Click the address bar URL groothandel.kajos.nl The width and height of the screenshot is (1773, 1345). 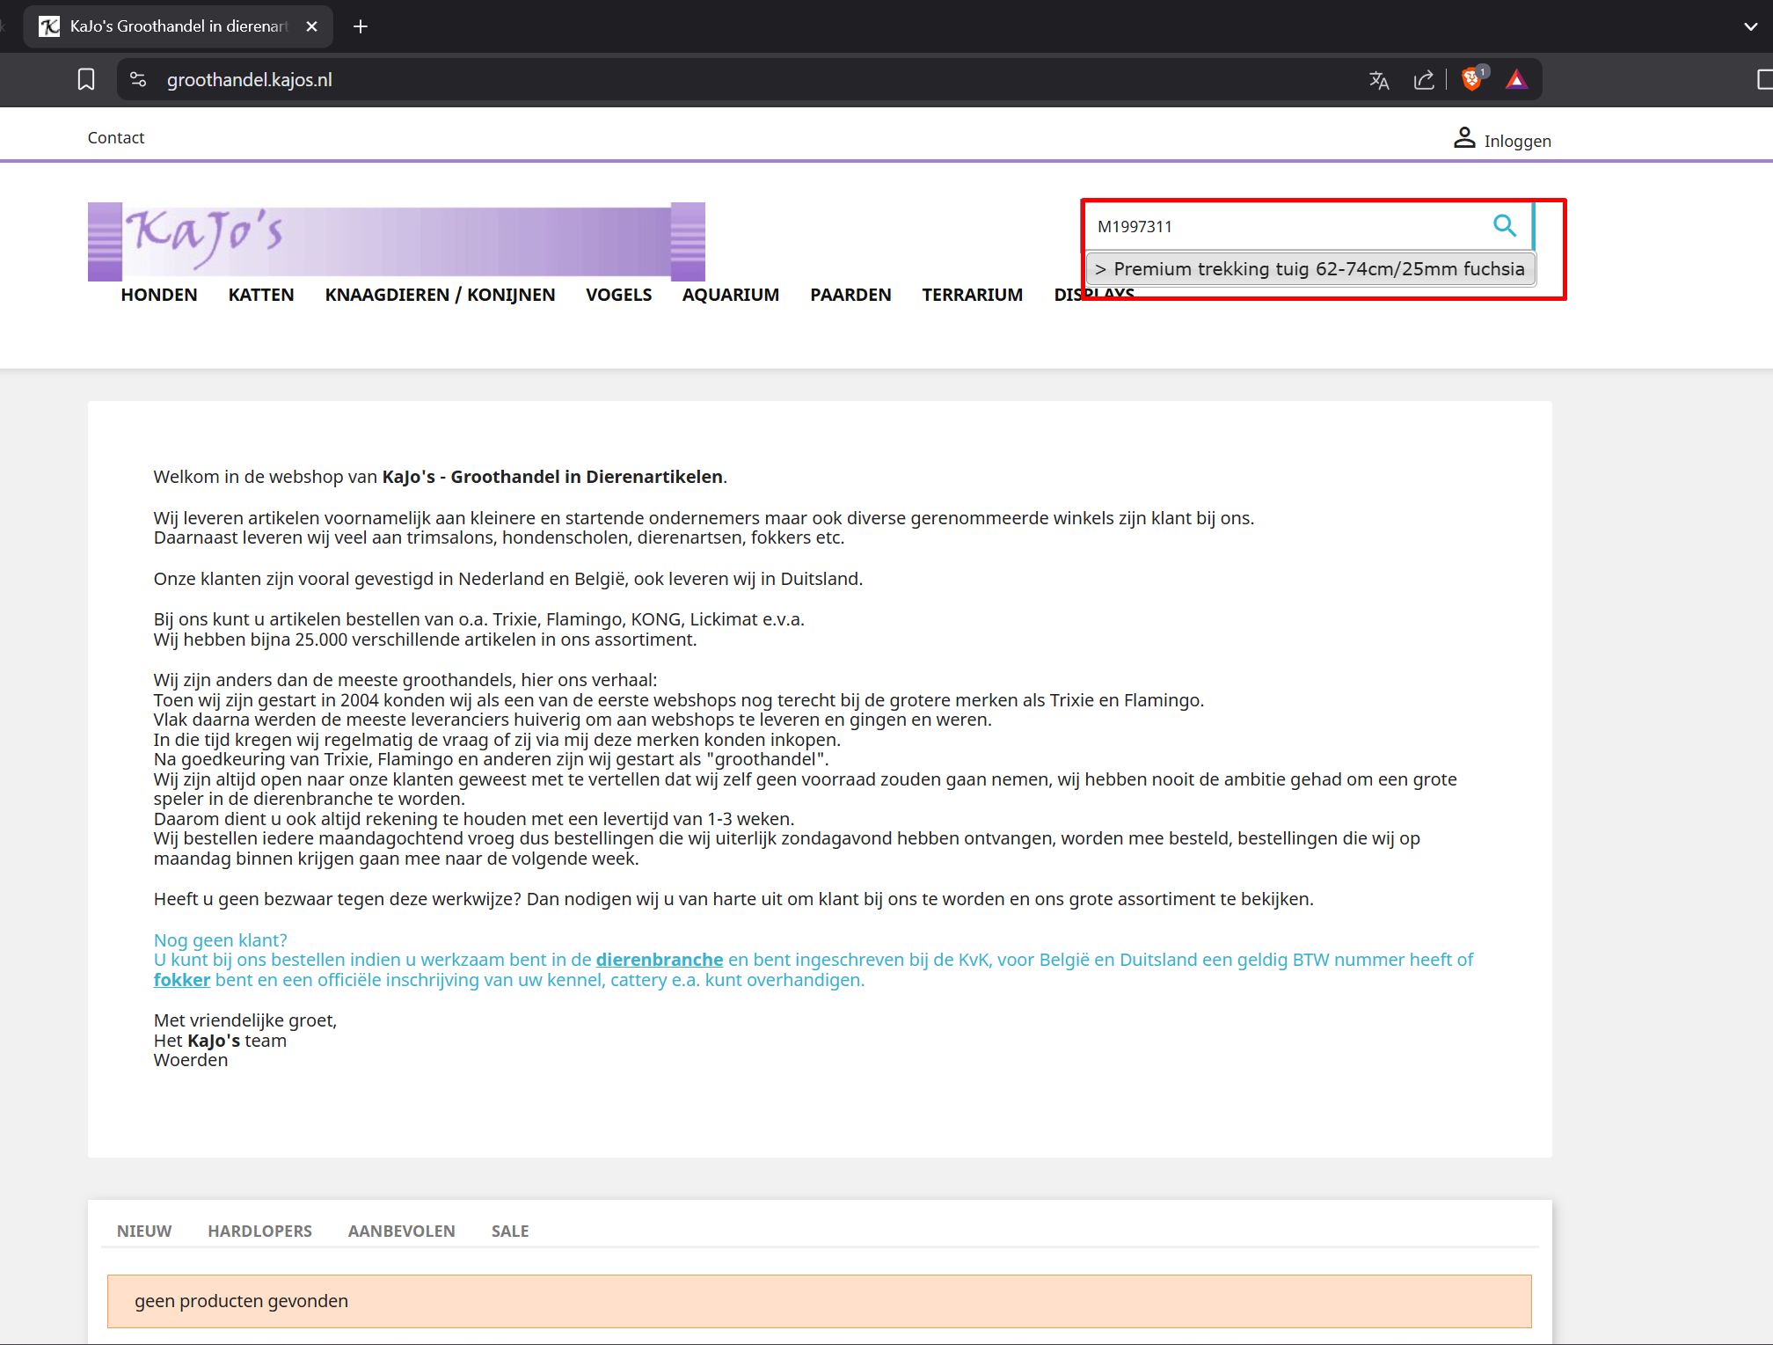click(250, 80)
